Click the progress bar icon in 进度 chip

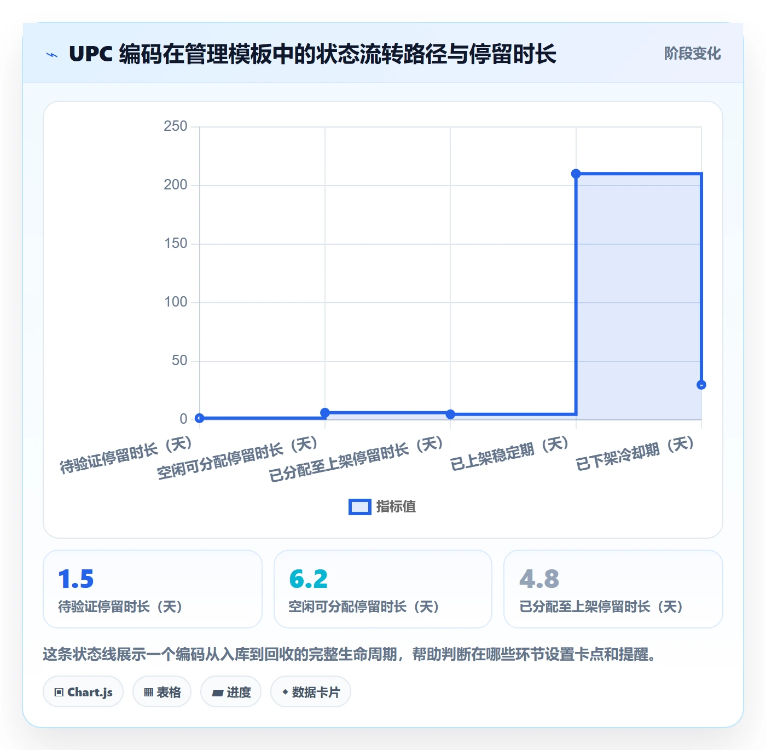click(217, 693)
